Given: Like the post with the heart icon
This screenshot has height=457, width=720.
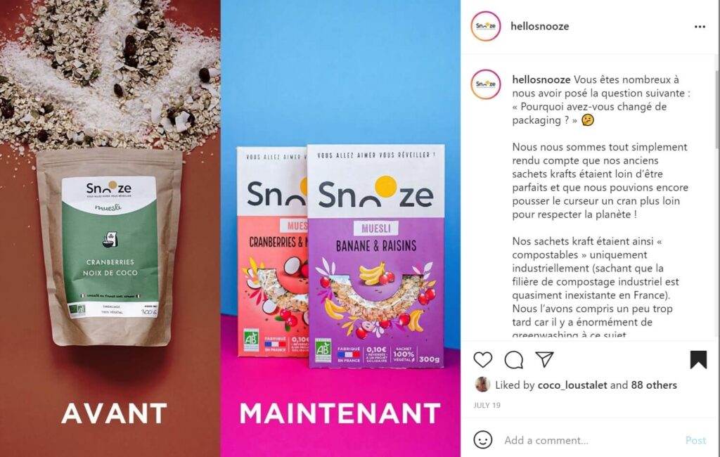Looking at the screenshot, I should click(x=482, y=360).
